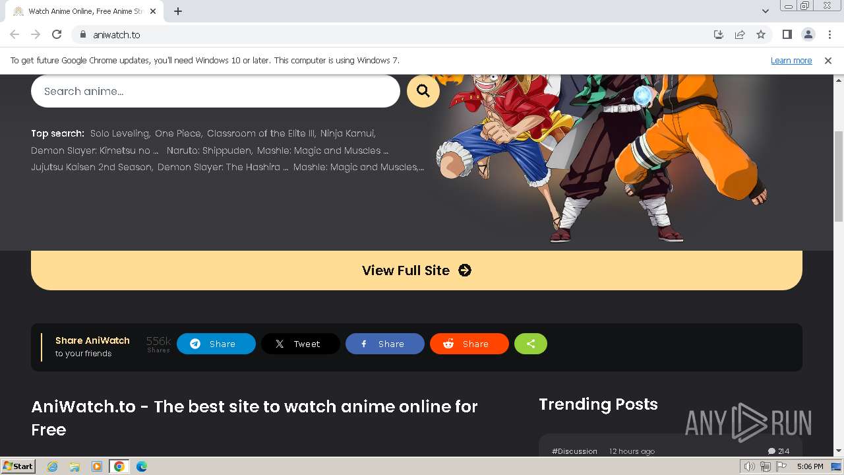Click the X Tweet share button

coord(301,344)
